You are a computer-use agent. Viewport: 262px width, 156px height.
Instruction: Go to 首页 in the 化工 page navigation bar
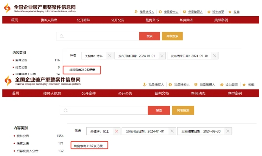click(16, 93)
